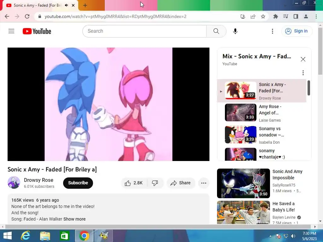This screenshot has width=323, height=242.
Task: Show hidden tray icons arrow
Action: click(270, 236)
